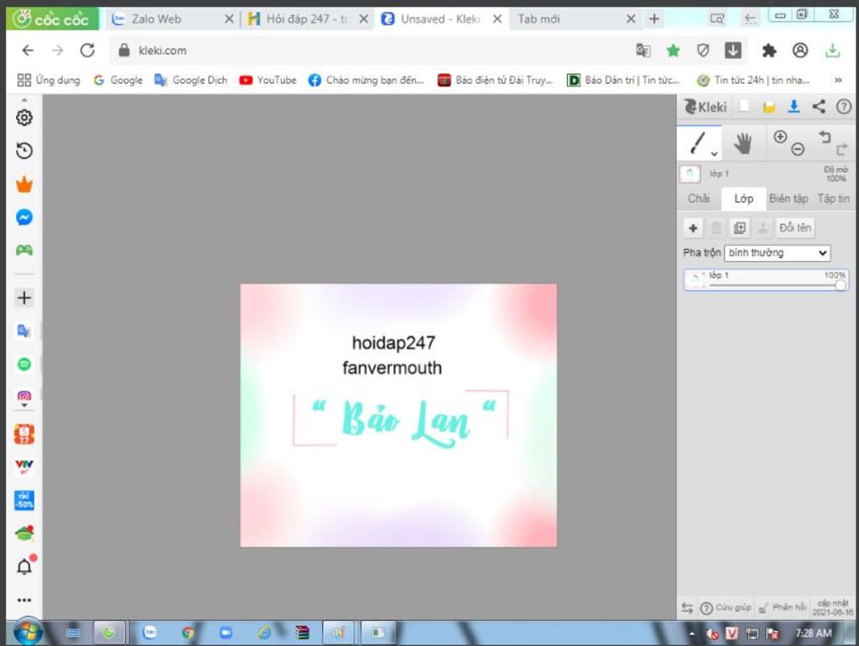Expand the brush tool chevron menu
Image resolution: width=859 pixels, height=646 pixels.
(714, 154)
